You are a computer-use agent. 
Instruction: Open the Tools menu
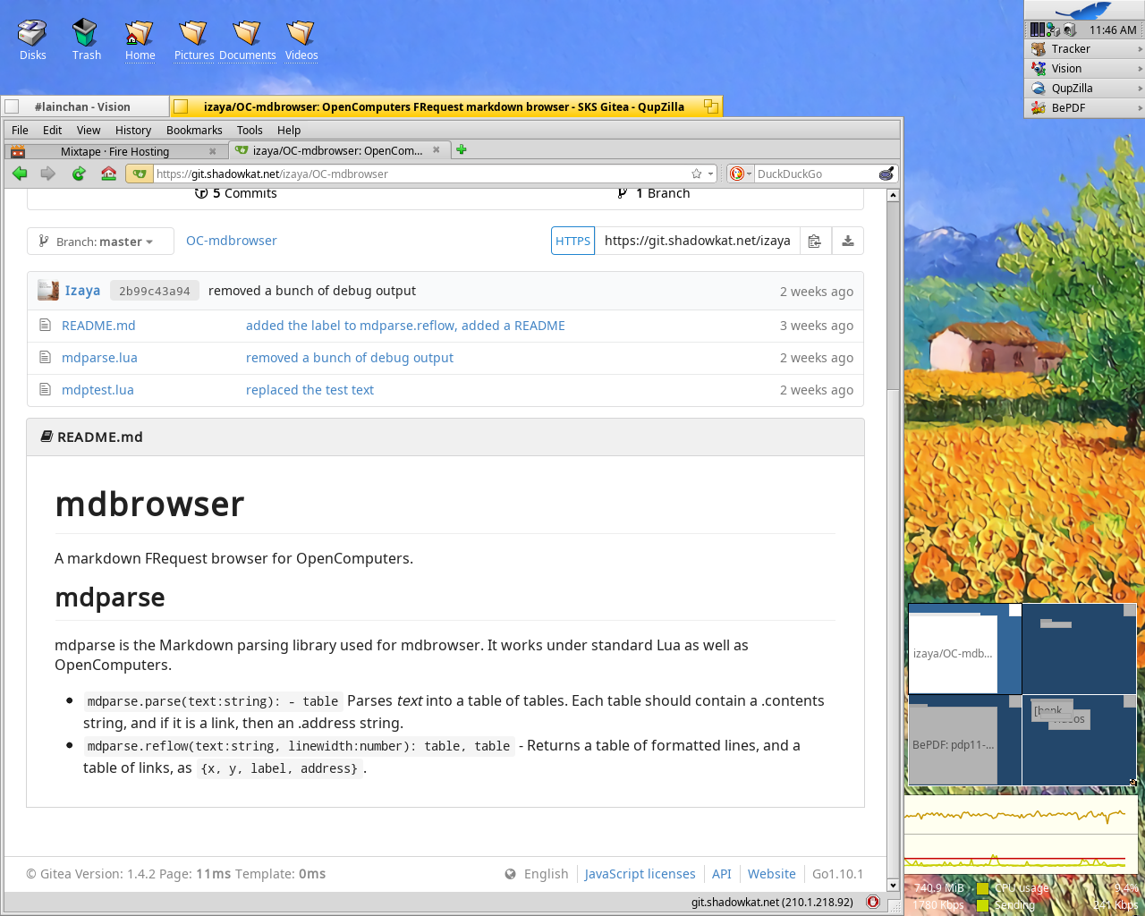pyautogui.click(x=250, y=130)
